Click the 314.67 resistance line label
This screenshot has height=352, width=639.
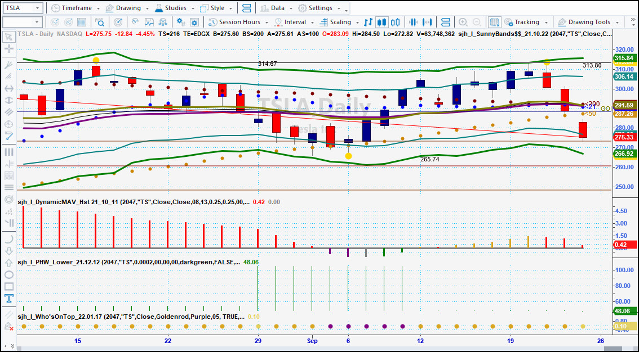(267, 64)
